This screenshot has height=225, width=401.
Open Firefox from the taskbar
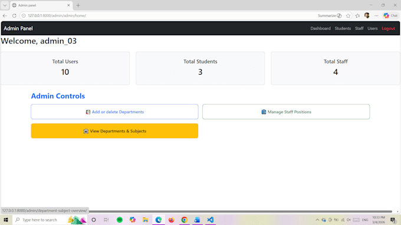(172, 220)
